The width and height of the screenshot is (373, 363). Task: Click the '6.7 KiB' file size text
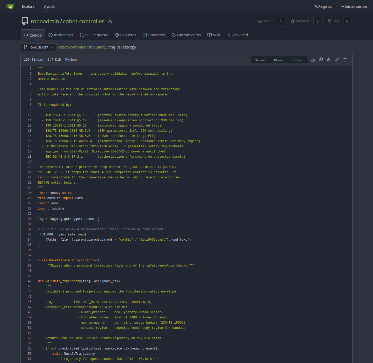tap(54, 60)
